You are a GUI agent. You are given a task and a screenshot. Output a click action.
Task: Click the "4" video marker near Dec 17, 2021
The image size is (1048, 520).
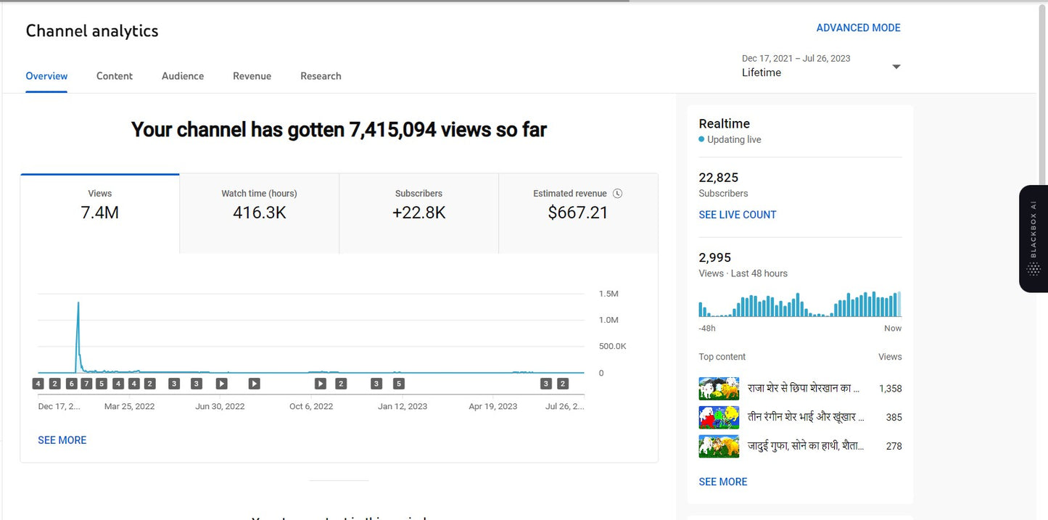click(x=38, y=383)
